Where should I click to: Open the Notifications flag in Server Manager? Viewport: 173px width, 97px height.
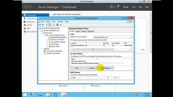tap(118, 7)
